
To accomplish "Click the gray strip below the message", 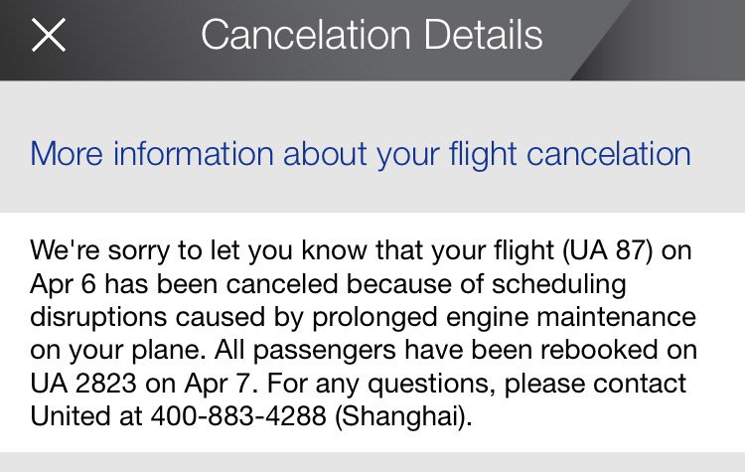I will tap(372, 462).
